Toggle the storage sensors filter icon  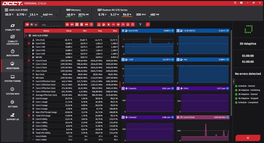82,24
